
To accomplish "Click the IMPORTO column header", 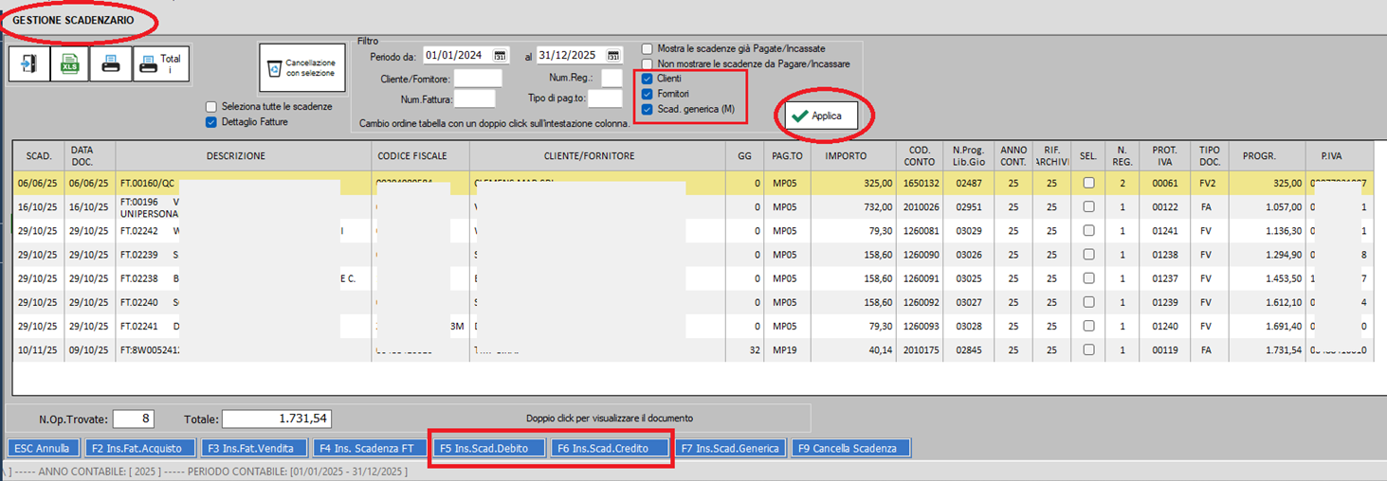I will (x=853, y=156).
